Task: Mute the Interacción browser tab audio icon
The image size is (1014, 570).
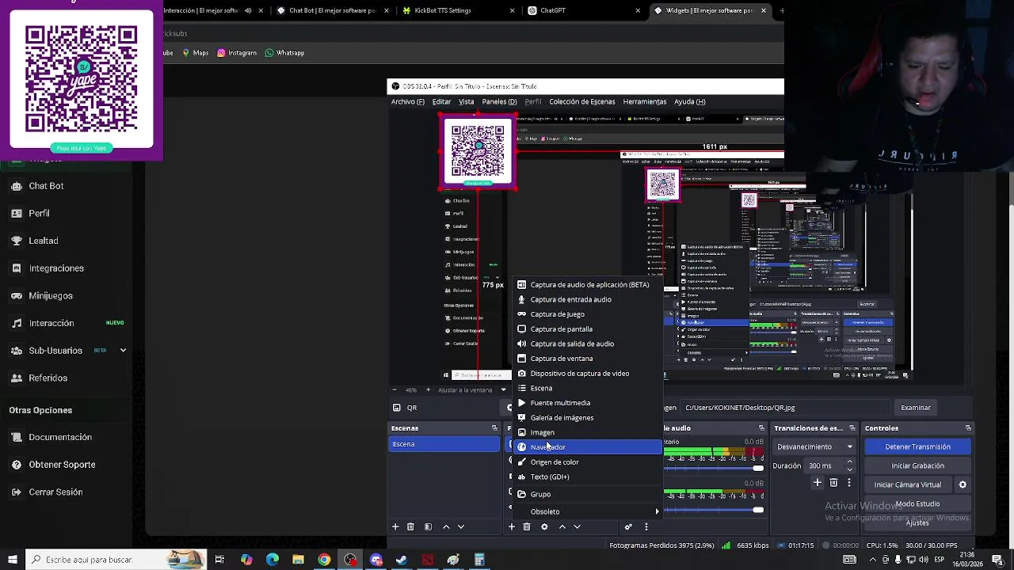Action: click(x=248, y=10)
